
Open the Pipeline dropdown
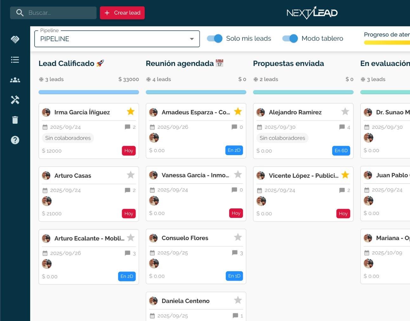tap(191, 39)
